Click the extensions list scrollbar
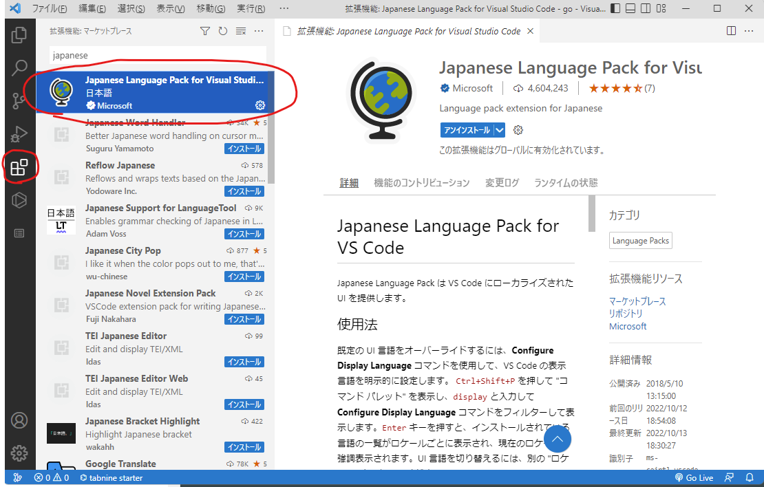Screen dimensions: 764x487 (271, 127)
